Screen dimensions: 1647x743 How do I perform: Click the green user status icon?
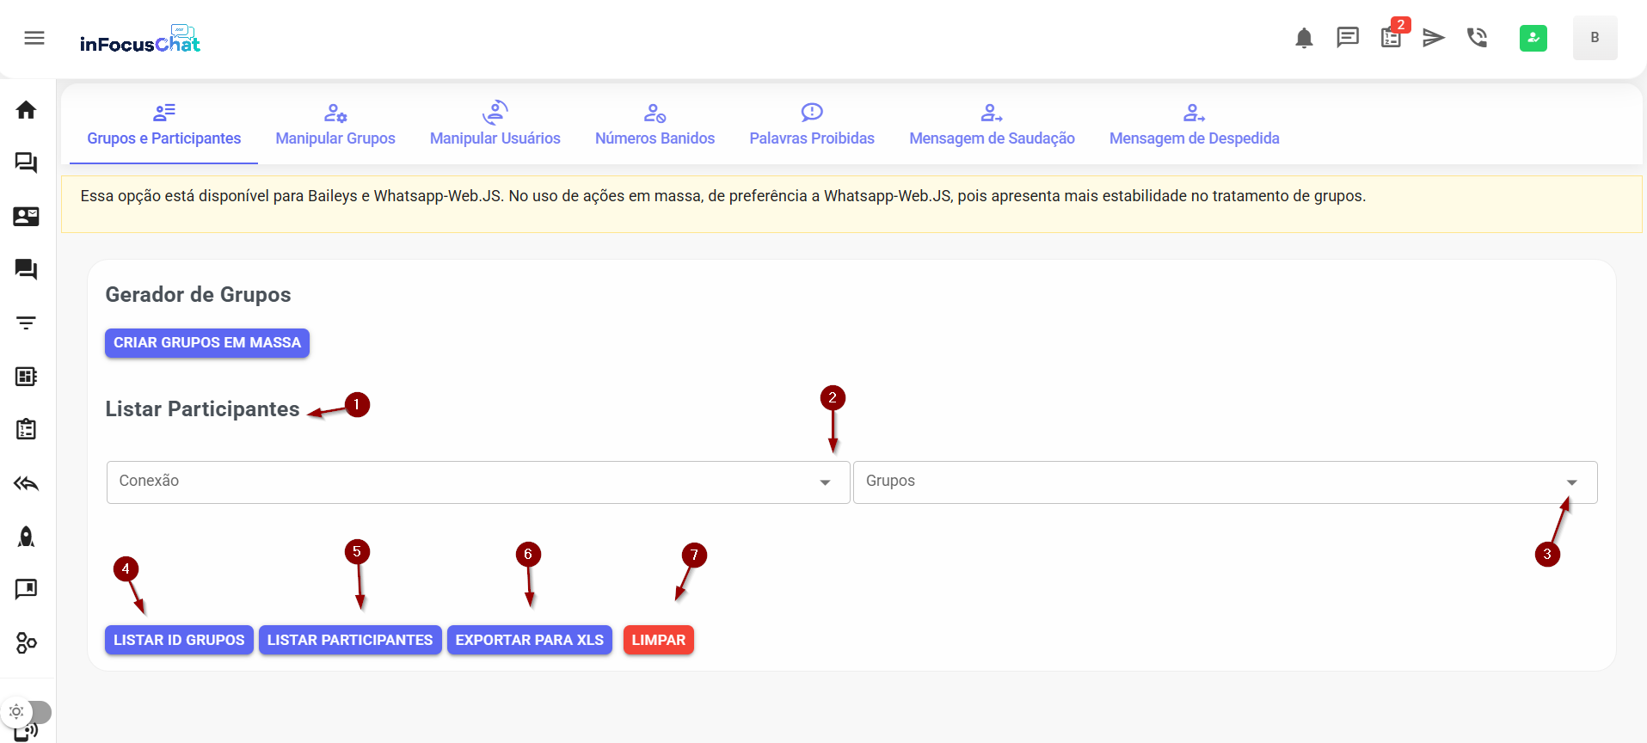point(1533,38)
